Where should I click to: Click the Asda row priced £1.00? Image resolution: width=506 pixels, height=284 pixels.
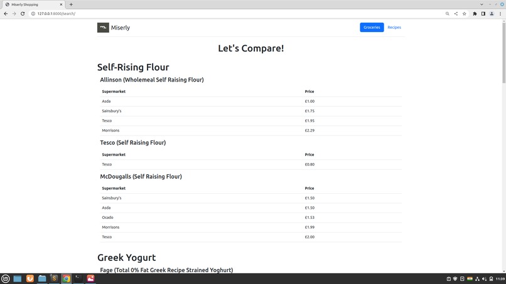pyautogui.click(x=250, y=101)
